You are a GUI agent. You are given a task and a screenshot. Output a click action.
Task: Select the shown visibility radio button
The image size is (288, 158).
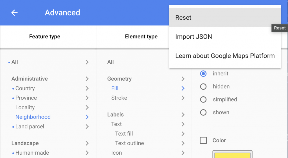click(203, 112)
